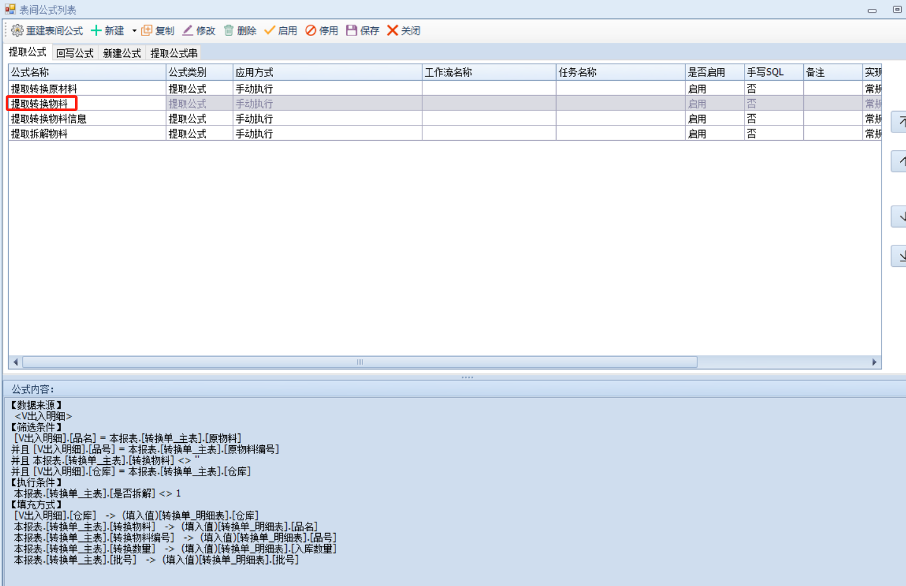The width and height of the screenshot is (906, 586).
Task: Close the list with red X 关闭
Action: (393, 30)
